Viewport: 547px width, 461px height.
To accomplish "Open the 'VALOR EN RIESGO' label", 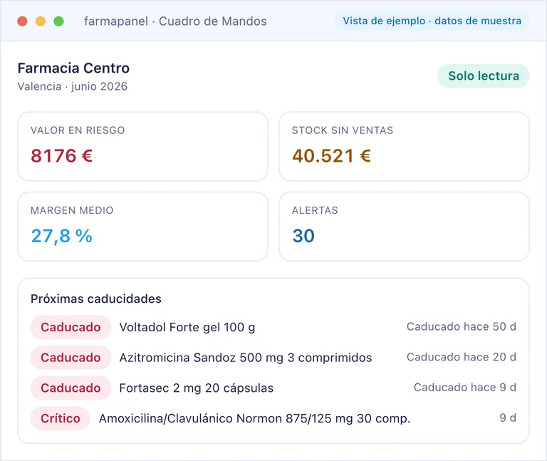I will [x=78, y=130].
